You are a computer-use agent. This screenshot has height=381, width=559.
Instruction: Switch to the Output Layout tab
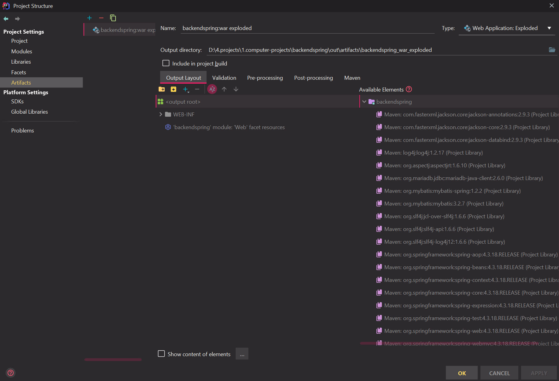(184, 78)
